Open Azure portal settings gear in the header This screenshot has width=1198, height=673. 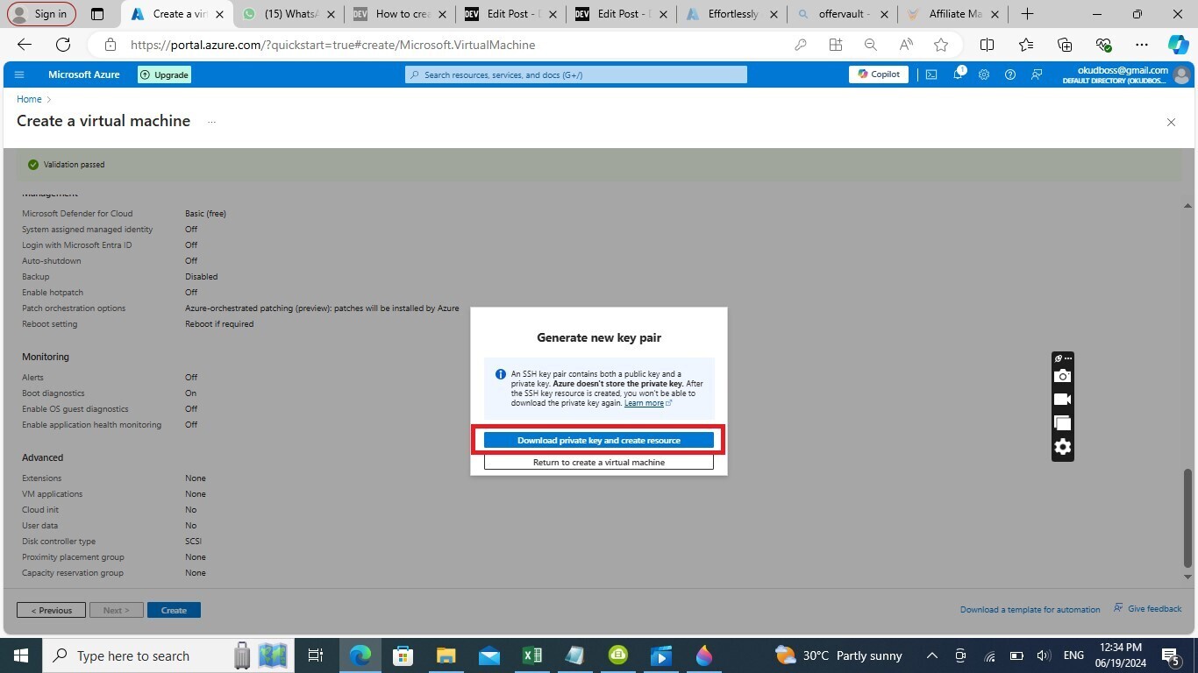point(984,74)
